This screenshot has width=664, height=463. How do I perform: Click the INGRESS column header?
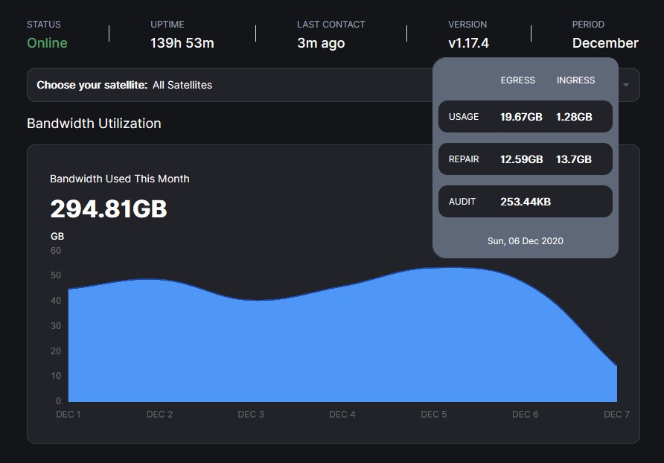click(575, 80)
